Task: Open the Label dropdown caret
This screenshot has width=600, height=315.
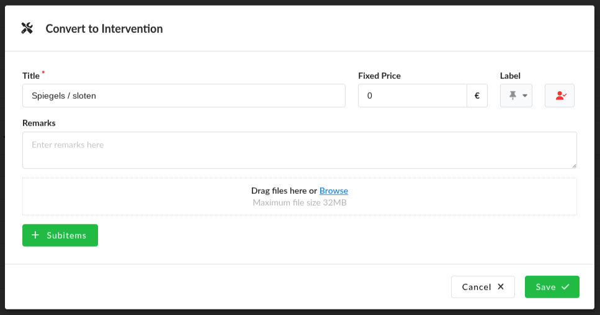Action: tap(525, 96)
